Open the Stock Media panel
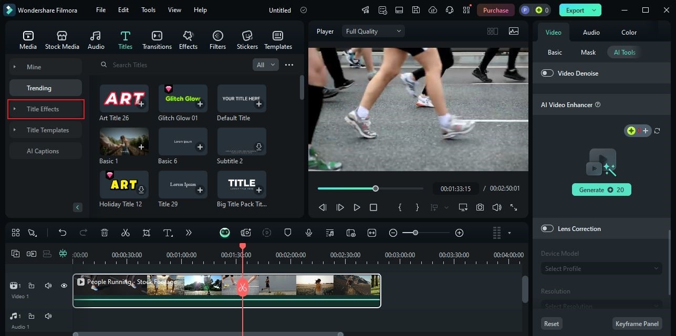Viewport: 676px width, 336px height. point(62,40)
